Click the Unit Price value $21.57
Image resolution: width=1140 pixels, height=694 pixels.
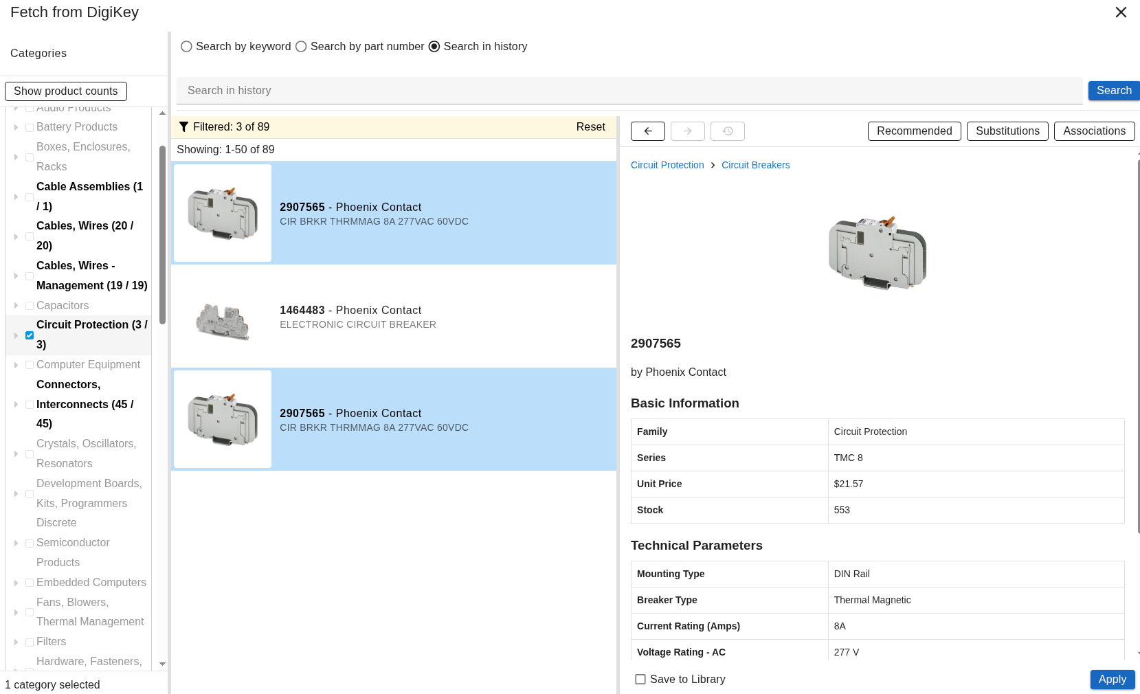pos(849,484)
